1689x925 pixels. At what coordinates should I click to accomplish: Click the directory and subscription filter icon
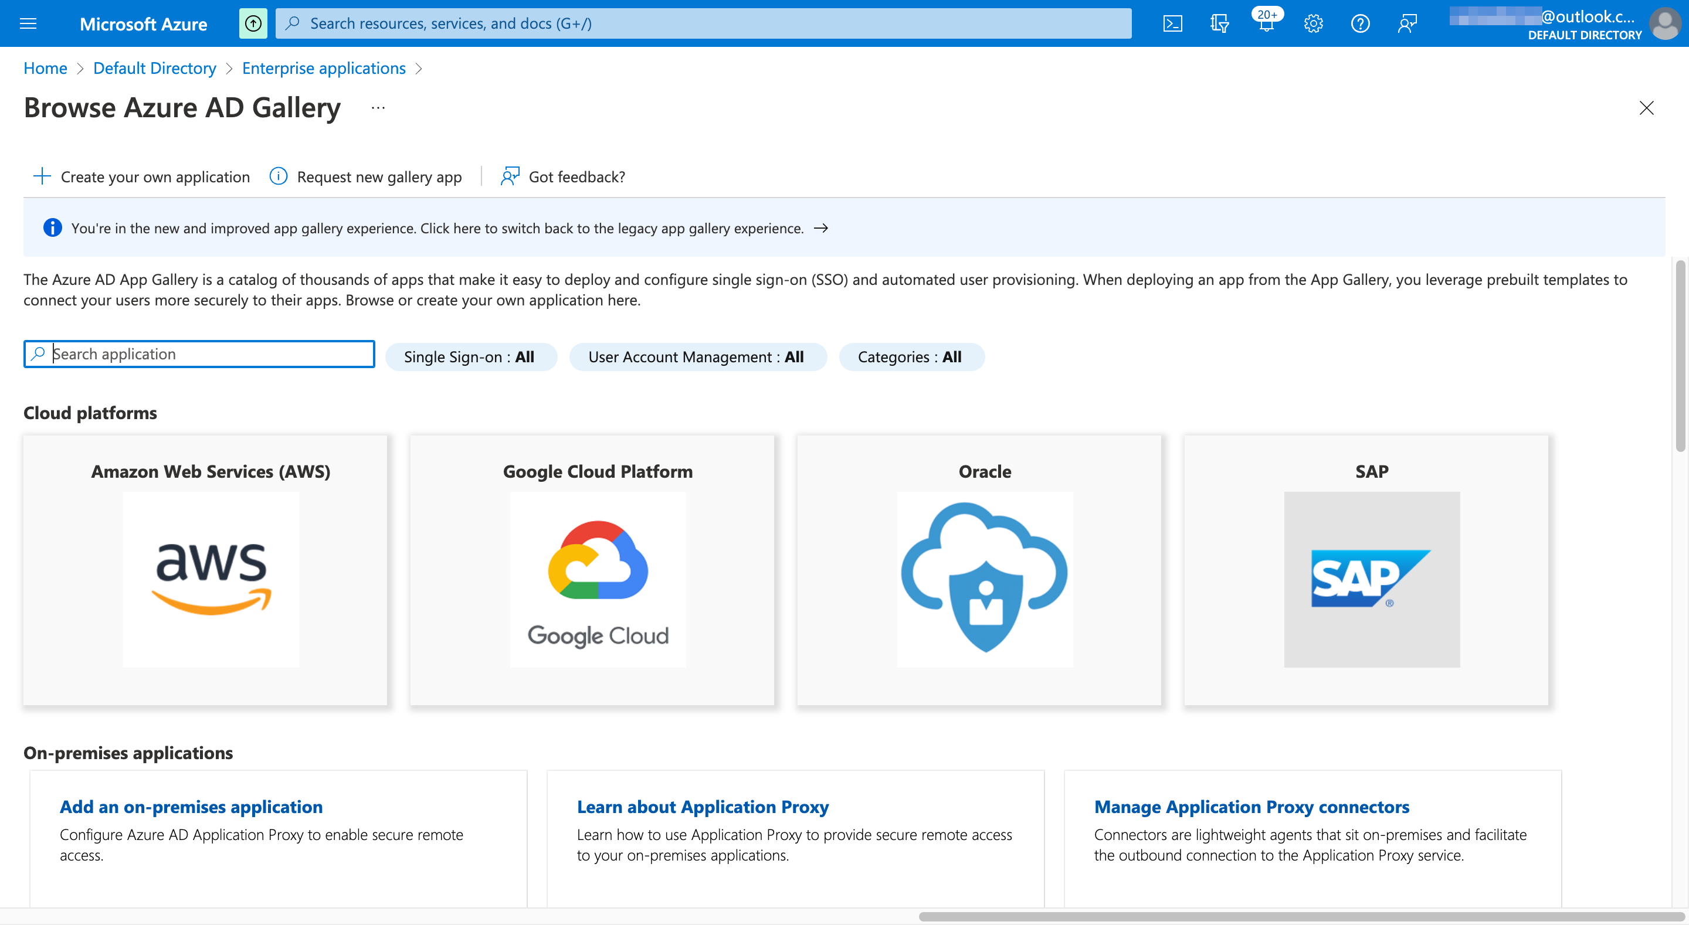[x=1220, y=23]
